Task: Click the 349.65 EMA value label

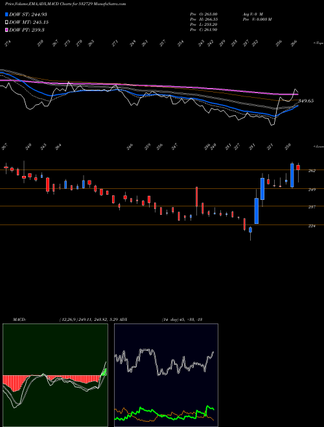Action: 306,101
